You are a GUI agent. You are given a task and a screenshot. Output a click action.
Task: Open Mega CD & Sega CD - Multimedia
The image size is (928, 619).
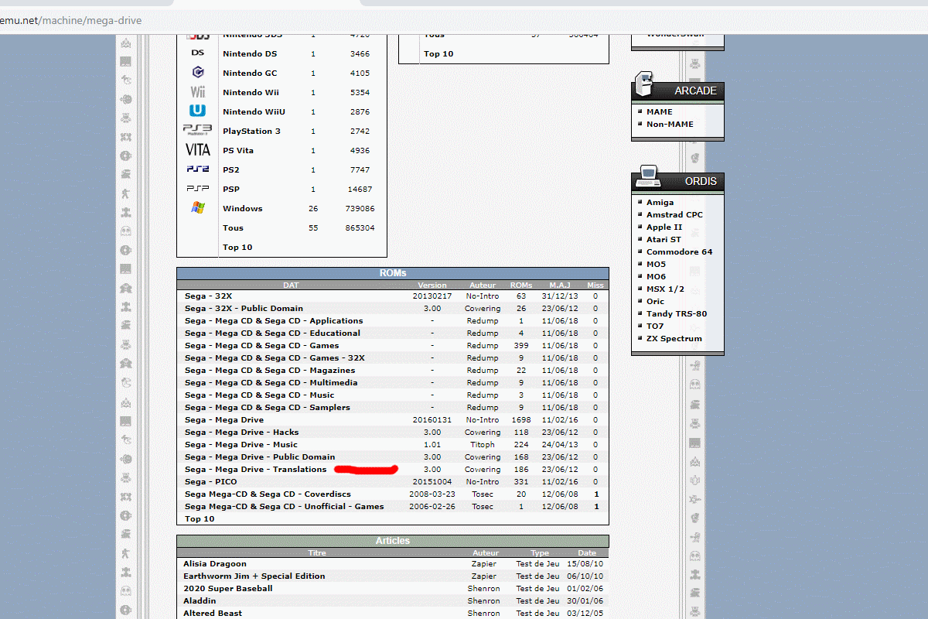271,382
